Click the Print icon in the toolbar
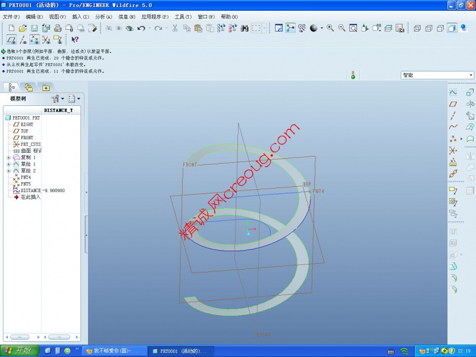 pos(58,28)
